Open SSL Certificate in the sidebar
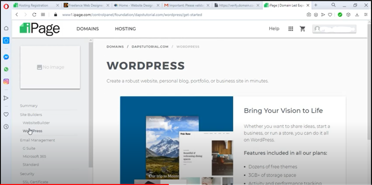372x185 pixels. (35, 182)
